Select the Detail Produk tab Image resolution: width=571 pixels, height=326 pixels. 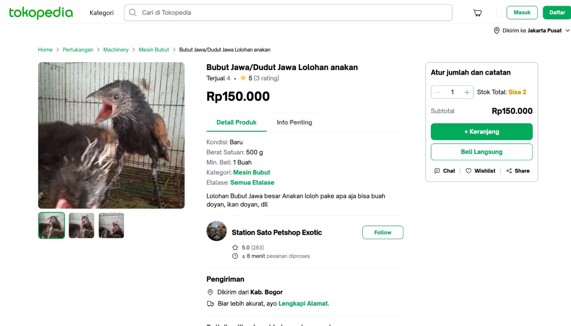(236, 122)
